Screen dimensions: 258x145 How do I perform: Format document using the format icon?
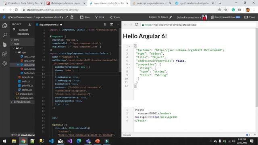tap(105, 24)
